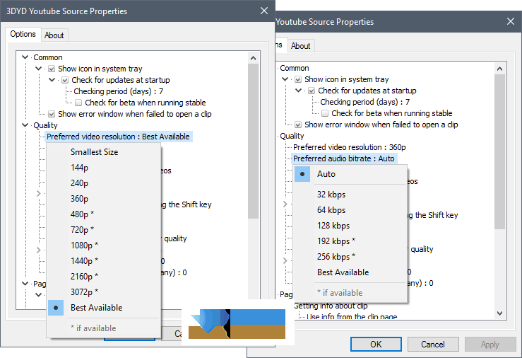Select 128 kbps audio bitrate

350,226
